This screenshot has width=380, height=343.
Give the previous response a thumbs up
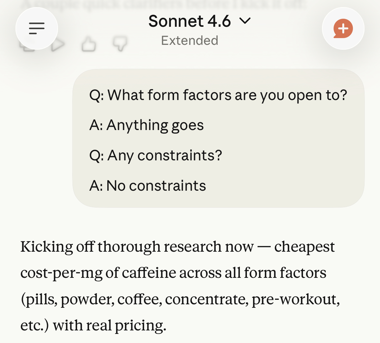89,45
